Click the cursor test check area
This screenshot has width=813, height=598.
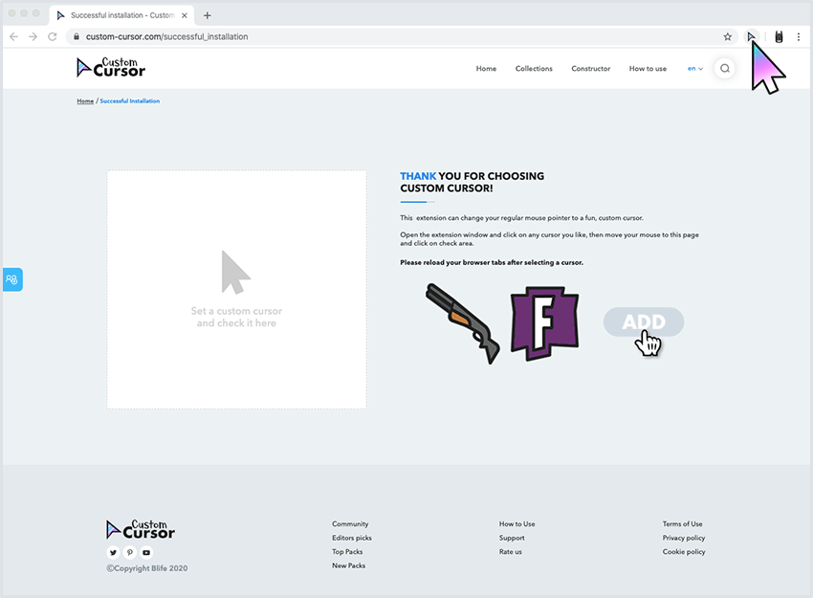click(x=236, y=289)
